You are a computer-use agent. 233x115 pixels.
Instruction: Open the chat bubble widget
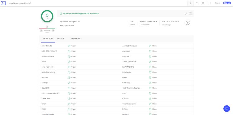click(226, 108)
